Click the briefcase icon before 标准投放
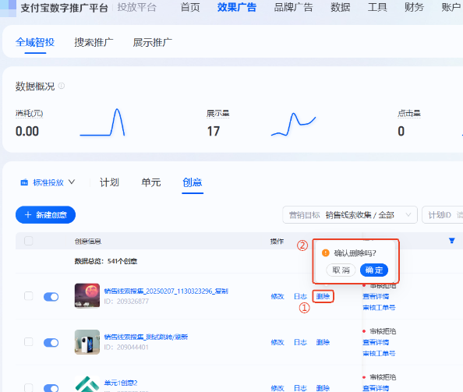Screen dimensions: 463x392 24,182
